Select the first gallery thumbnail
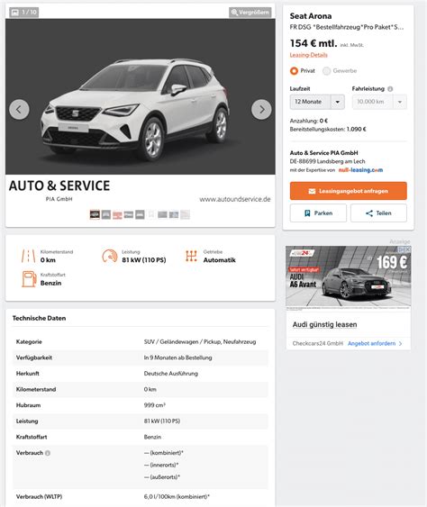Viewport: 427px width, 507px height. (95, 214)
